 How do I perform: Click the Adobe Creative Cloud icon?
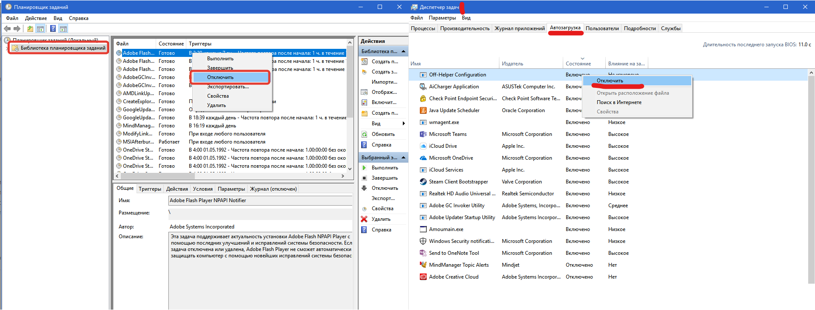coord(423,277)
